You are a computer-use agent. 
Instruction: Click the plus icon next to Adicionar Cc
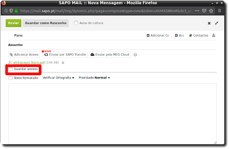click(x=148, y=35)
